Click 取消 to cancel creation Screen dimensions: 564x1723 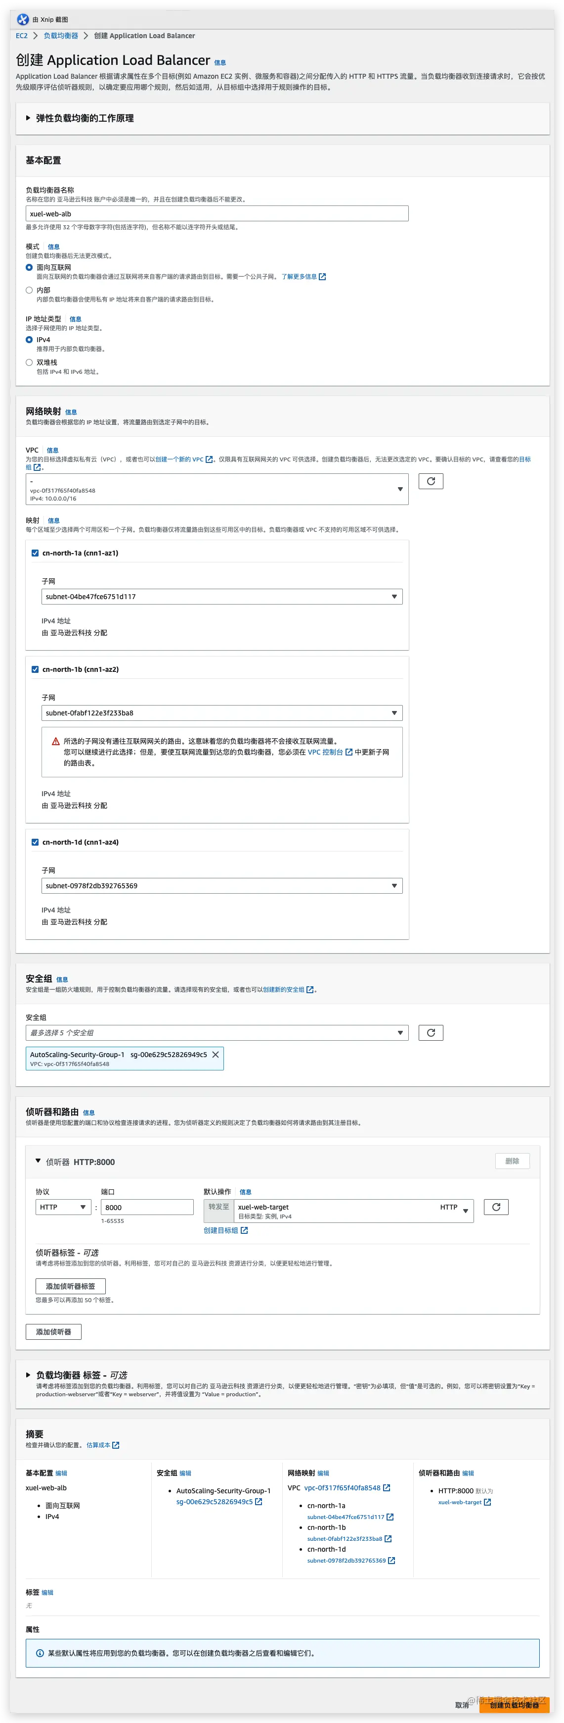[462, 1705]
